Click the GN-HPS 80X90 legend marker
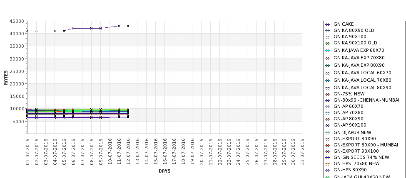The height and width of the screenshot is (178, 406). (x=327, y=170)
